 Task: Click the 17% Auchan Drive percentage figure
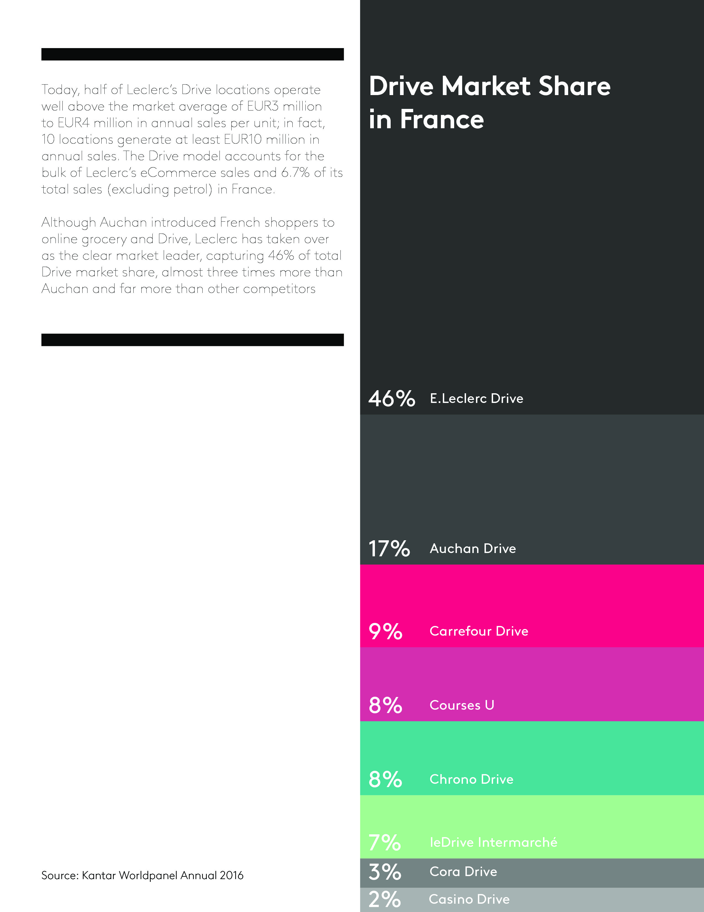point(389,549)
